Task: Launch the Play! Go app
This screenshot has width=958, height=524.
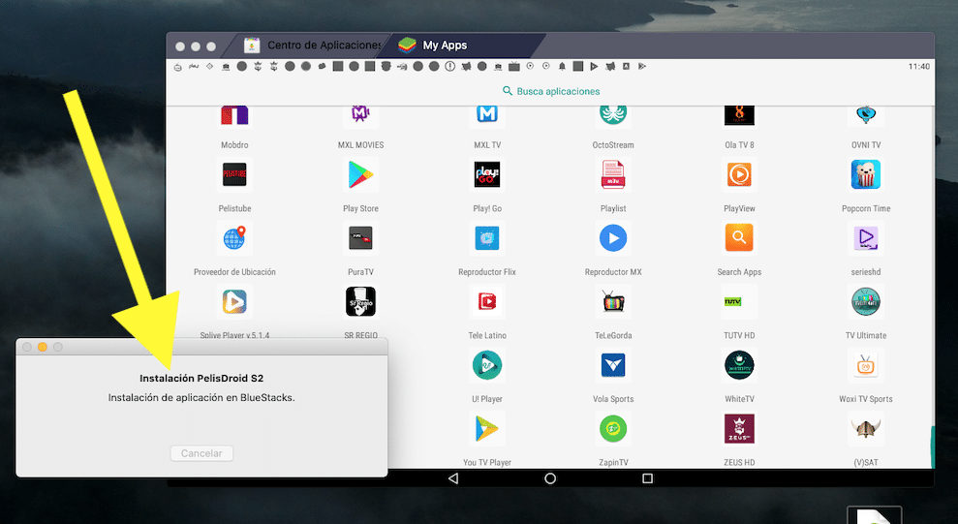Action: (487, 174)
